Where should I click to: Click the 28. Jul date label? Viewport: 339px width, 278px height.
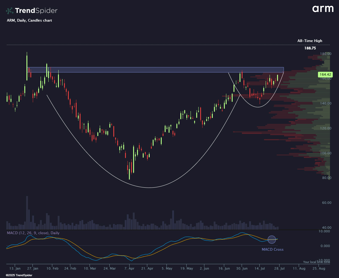click(279, 268)
